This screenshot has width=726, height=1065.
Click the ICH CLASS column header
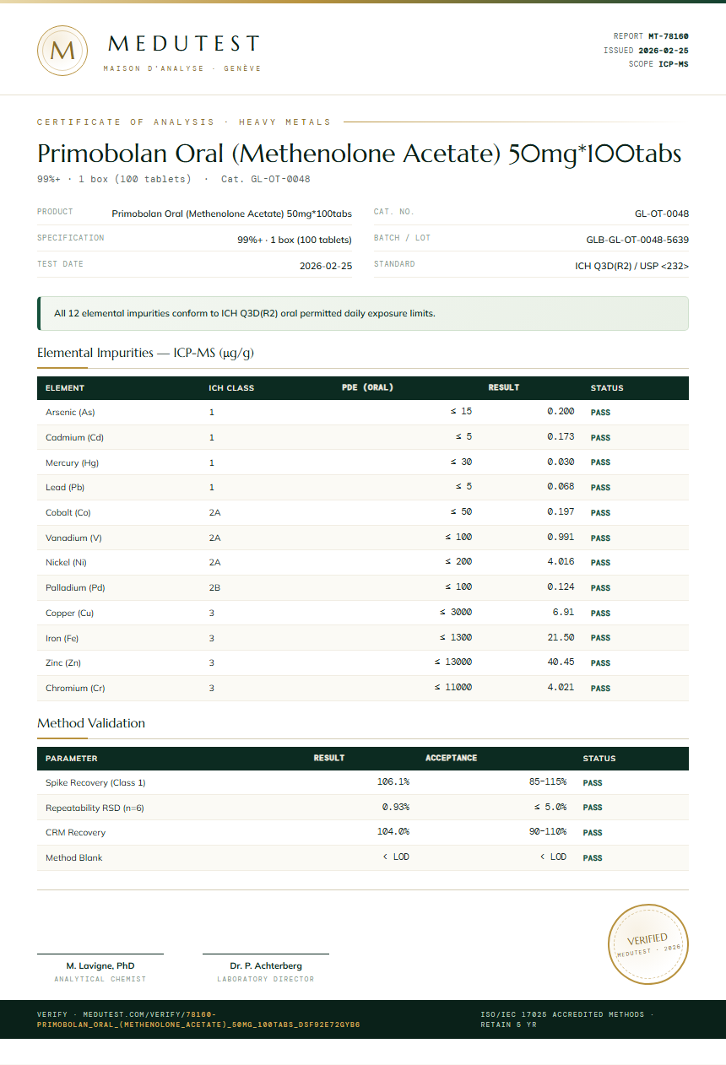(x=231, y=388)
